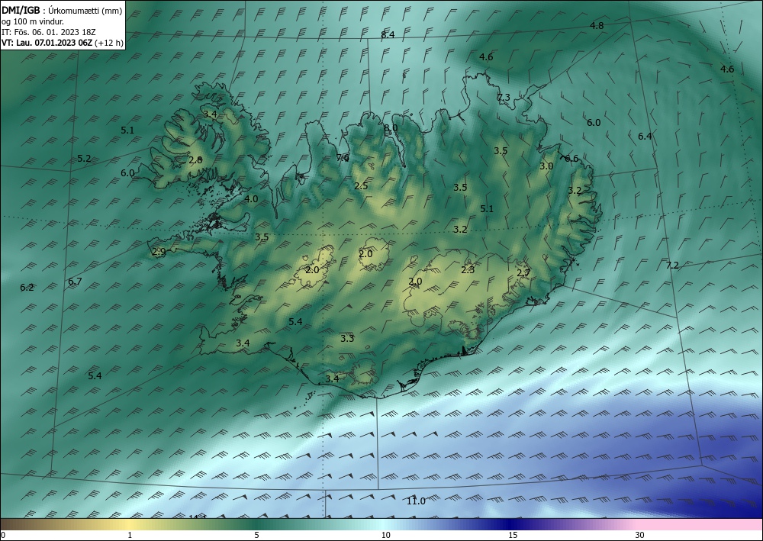763x541 pixels.
Task: Click the title text "DMI/IGB : Úrkomumætti (mm)"
Action: [x=62, y=10]
